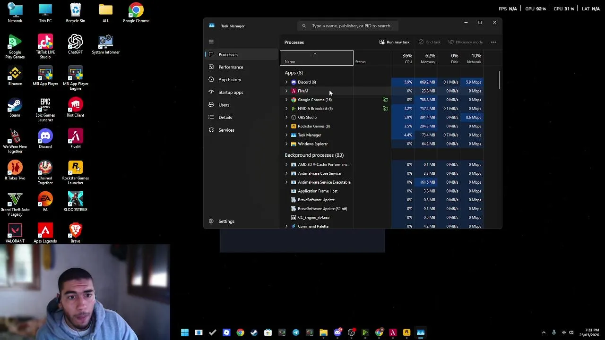Image resolution: width=605 pixels, height=340 pixels.
Task: Select the Riot Client desktop icon
Action: click(76, 107)
